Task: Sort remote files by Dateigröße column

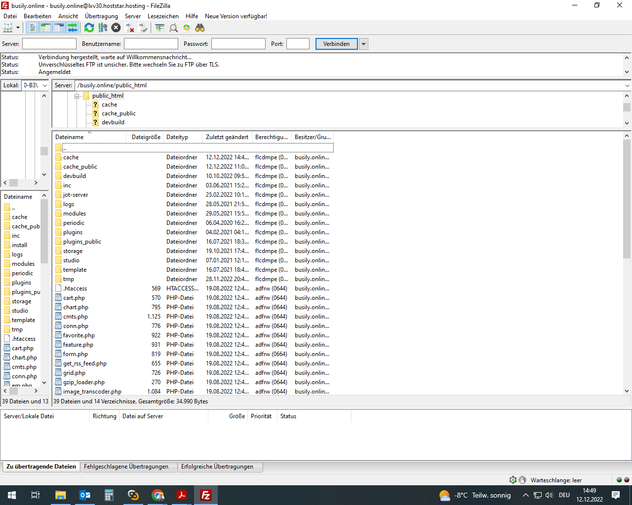Action: 146,137
